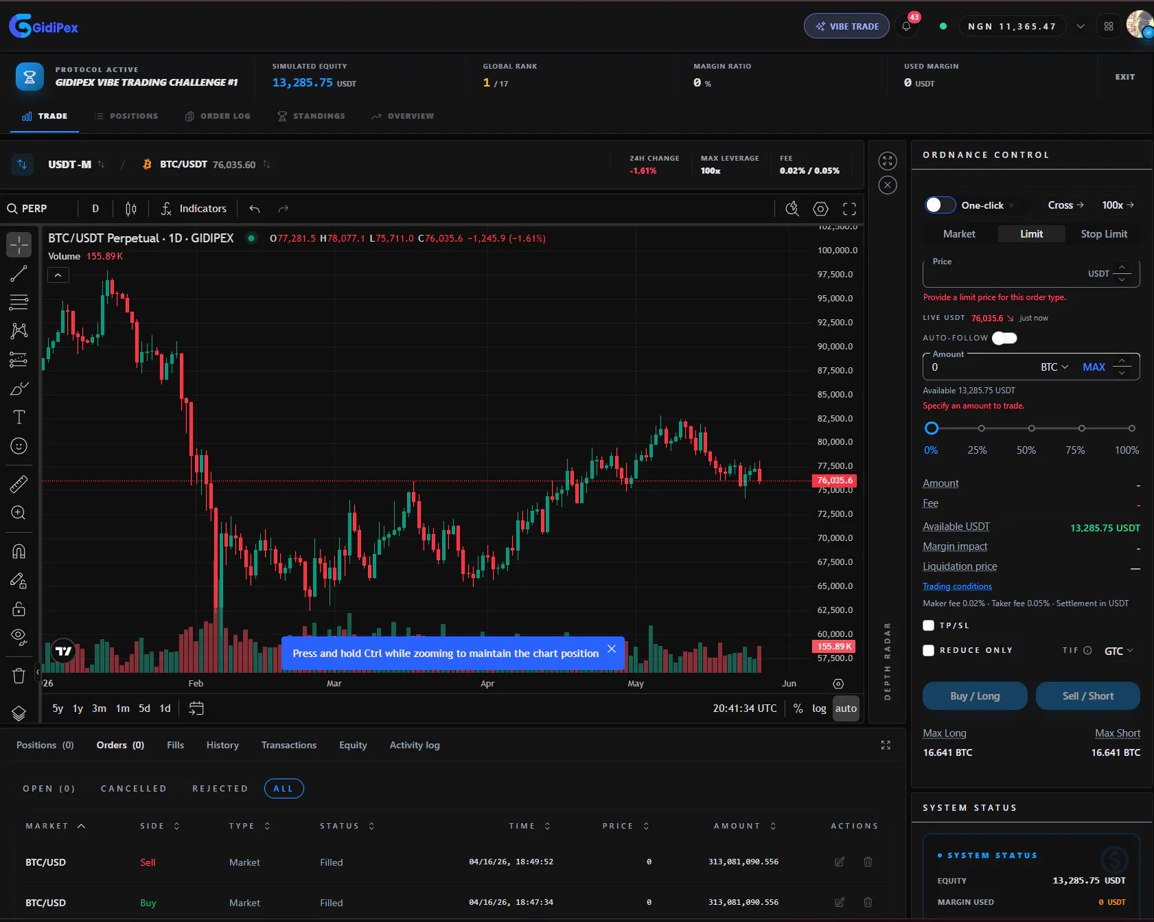Remove drawings with the trash icon
Viewport: 1154px width, 922px height.
click(19, 676)
